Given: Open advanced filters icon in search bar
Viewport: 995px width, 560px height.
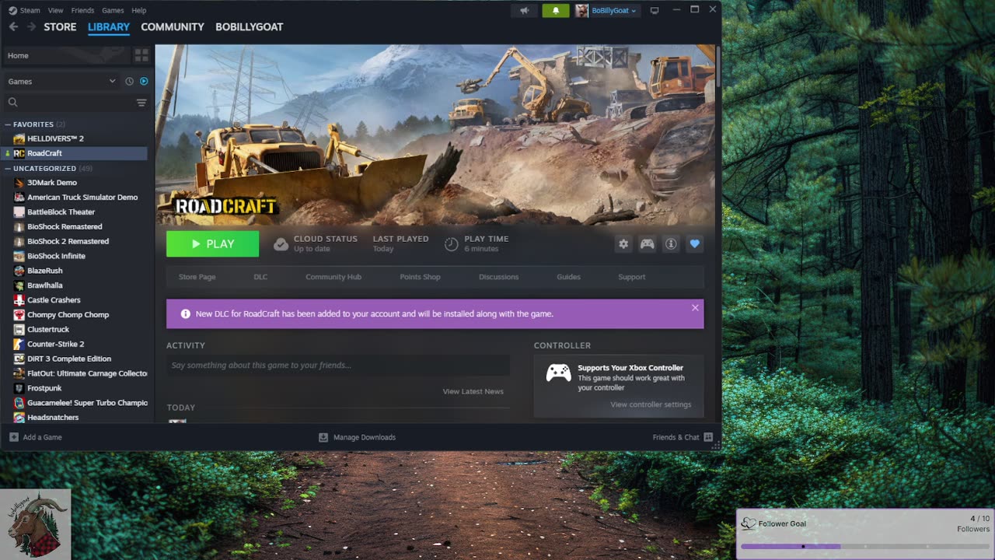Looking at the screenshot, I should [x=141, y=102].
